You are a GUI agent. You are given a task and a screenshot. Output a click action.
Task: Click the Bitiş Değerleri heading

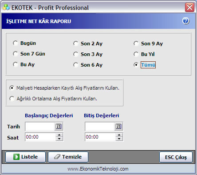102,115
